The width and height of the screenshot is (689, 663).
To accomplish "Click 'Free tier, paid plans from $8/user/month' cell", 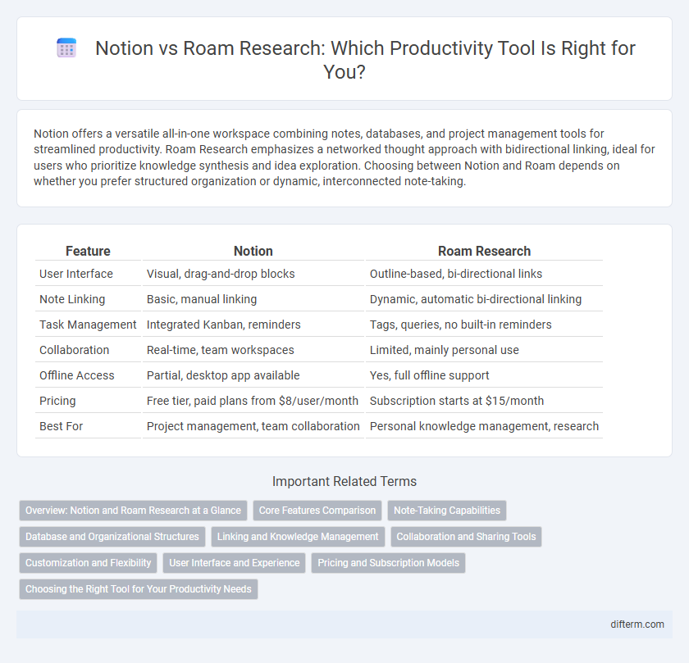I will click(x=253, y=402).
